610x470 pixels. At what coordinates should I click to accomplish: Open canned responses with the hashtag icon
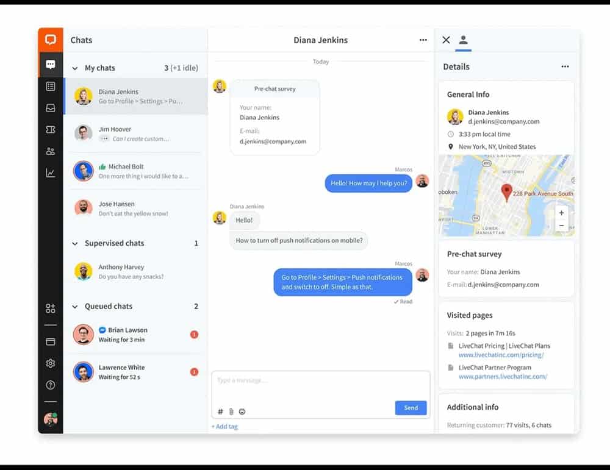[220, 411]
